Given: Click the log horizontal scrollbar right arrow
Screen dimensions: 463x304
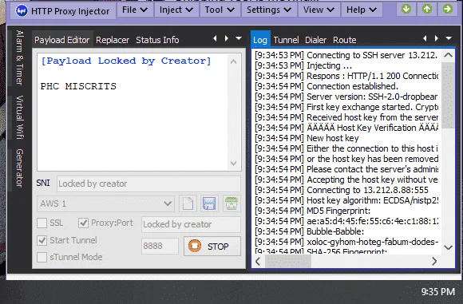Looking at the screenshot, I should coord(434,262).
